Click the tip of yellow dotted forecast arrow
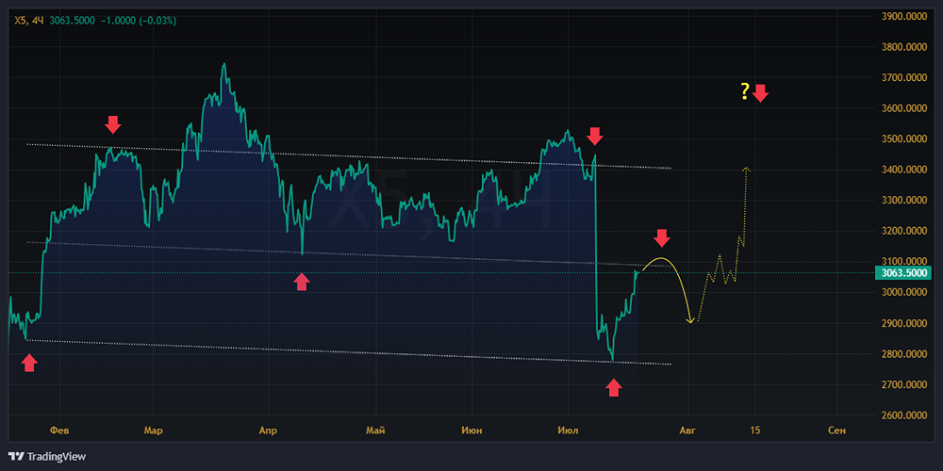This screenshot has height=471, width=943. coord(746,169)
